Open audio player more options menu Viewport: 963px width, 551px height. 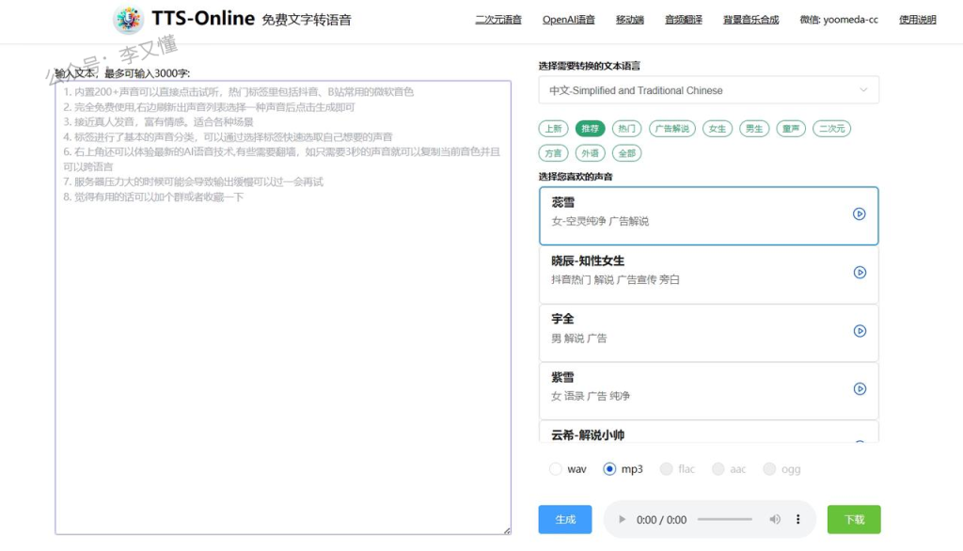click(x=798, y=520)
